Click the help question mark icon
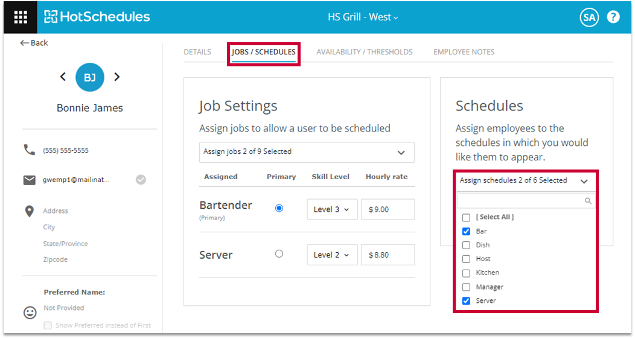This screenshot has width=635, height=339. click(x=613, y=17)
